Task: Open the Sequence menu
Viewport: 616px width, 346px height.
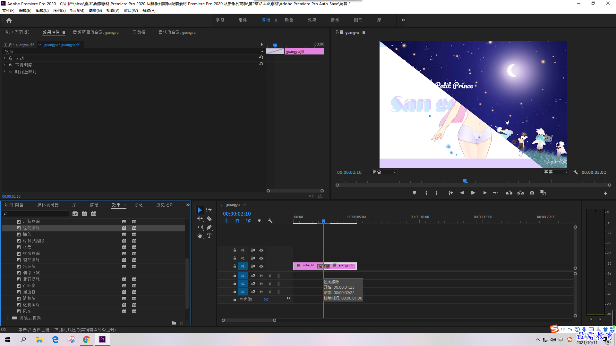Action: click(59, 11)
